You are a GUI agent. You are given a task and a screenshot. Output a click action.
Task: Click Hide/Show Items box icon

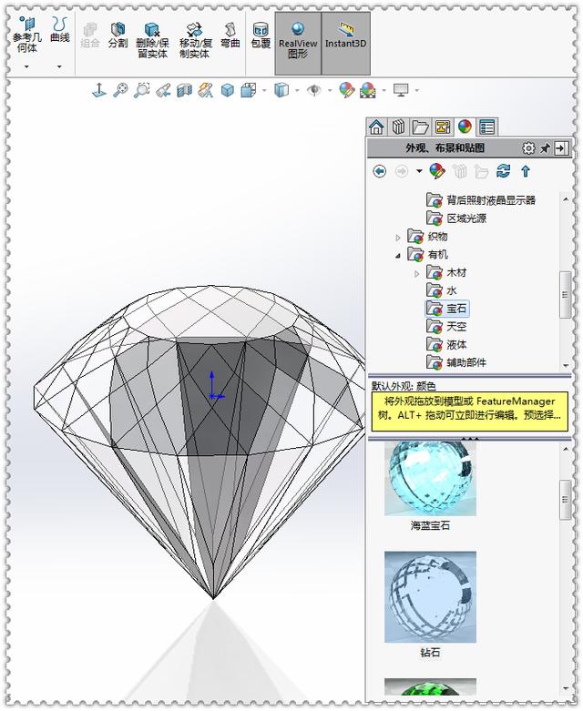281,90
